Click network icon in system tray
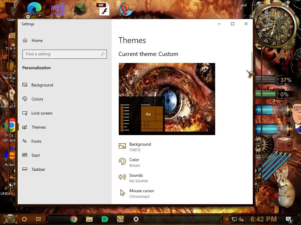The width and height of the screenshot is (301, 225). point(234,219)
